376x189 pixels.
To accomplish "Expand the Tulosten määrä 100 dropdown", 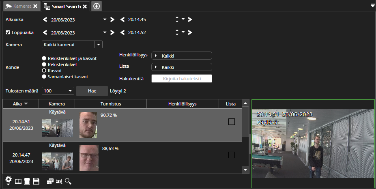I will pos(69,91).
